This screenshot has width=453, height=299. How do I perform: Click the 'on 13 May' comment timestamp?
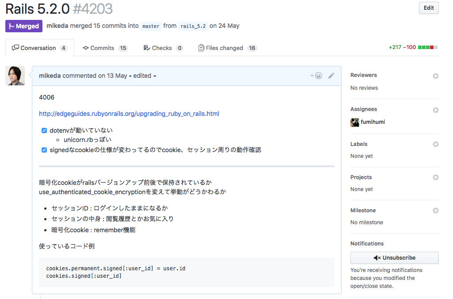click(112, 76)
